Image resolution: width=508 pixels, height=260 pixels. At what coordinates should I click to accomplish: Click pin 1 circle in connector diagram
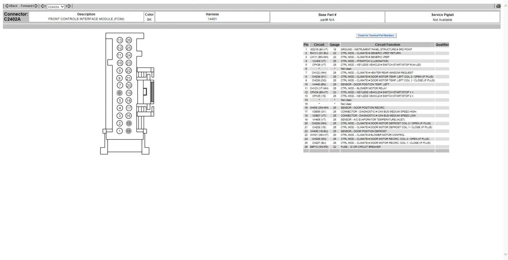(120, 131)
